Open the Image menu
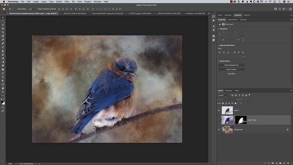 click(x=36, y=1)
